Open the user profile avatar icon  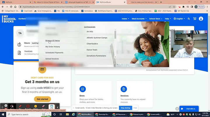click(201, 19)
